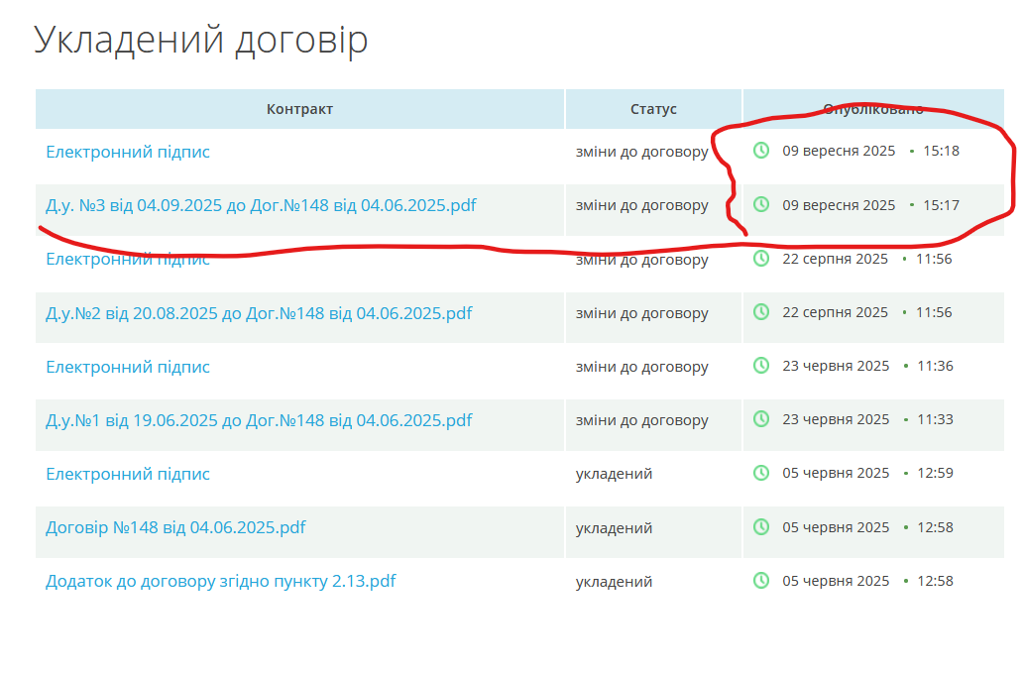Click the clock icon in the Д.у.№2 row
This screenshot has width=1023, height=673.
point(761,312)
